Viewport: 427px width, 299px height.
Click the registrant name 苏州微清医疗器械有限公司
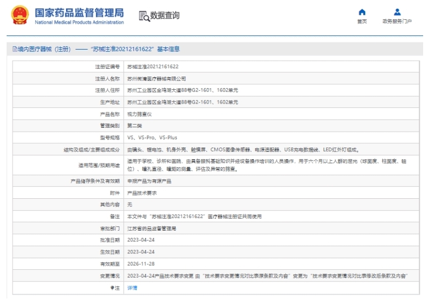156,79
